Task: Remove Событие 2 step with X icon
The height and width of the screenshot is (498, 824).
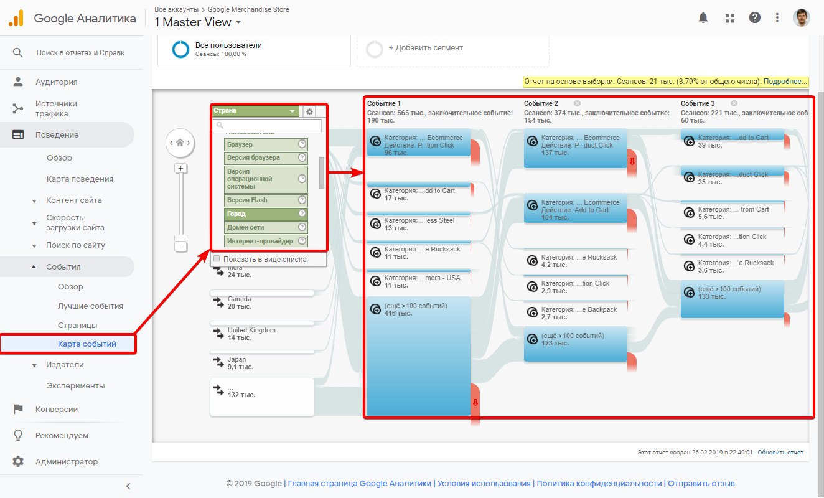Action: [577, 103]
